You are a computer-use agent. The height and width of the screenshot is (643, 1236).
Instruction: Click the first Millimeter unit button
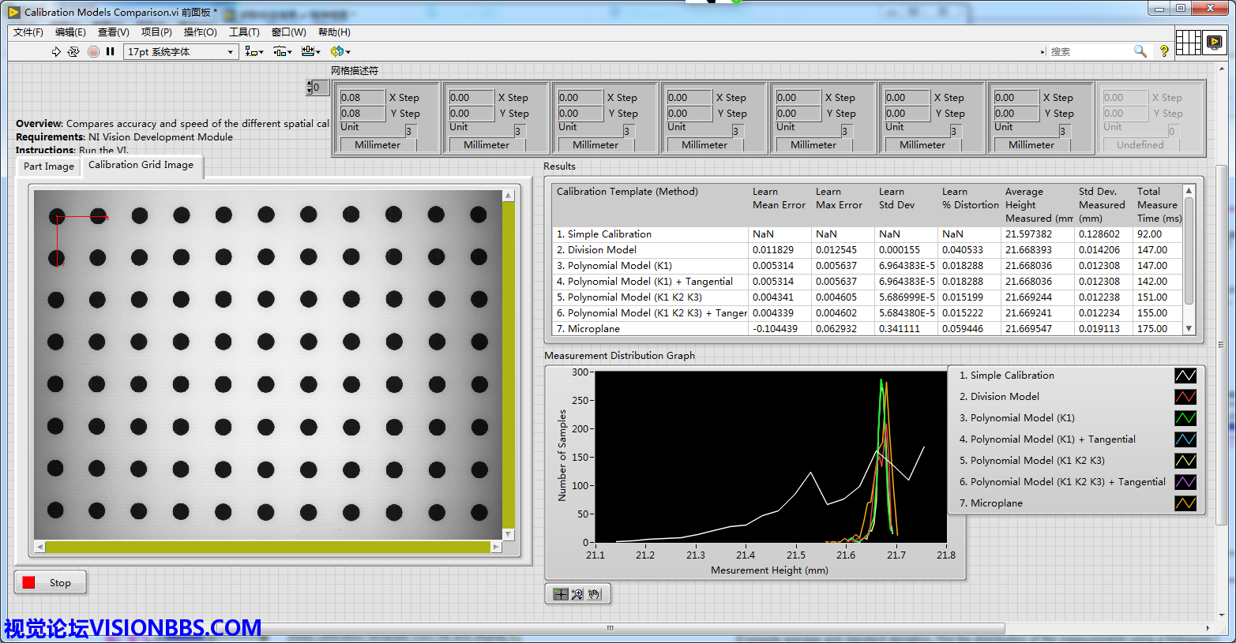coord(377,145)
